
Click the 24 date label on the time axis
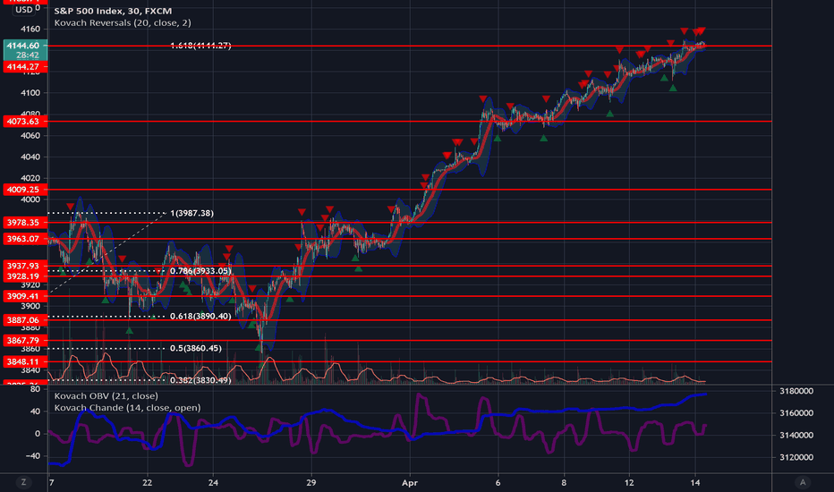point(213,483)
